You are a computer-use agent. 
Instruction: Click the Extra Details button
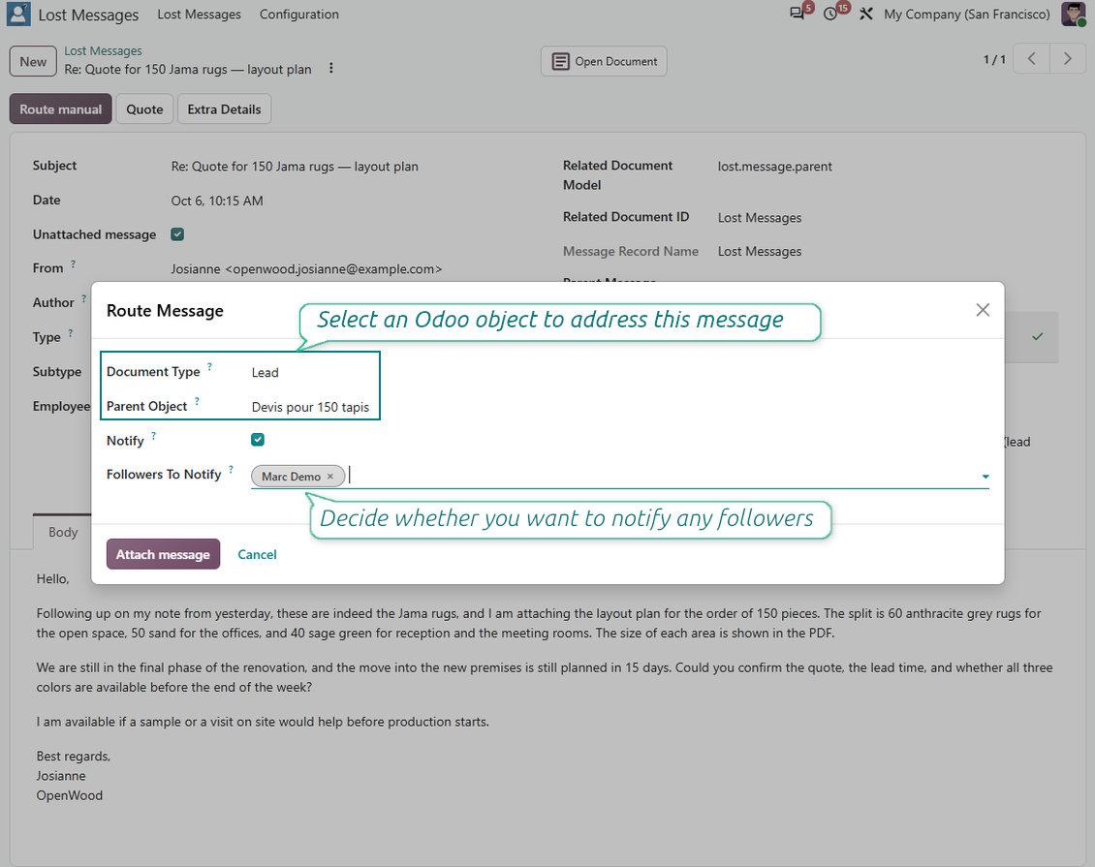[x=224, y=108]
